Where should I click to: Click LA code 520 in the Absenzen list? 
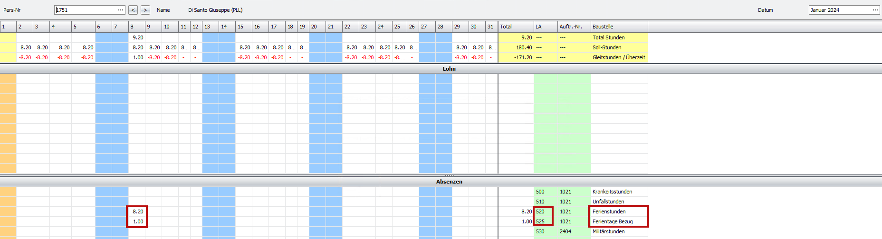coord(540,211)
